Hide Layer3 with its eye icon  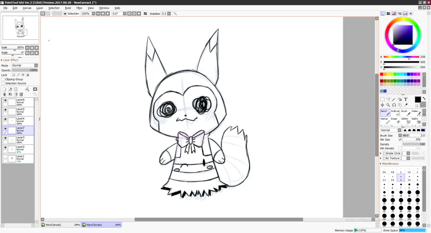click(5, 138)
